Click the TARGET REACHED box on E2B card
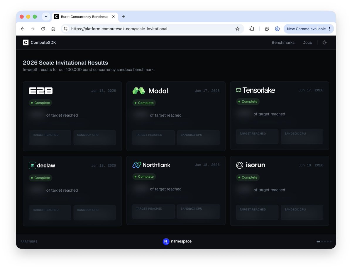Viewport: 352px width, 270px height. click(x=50, y=138)
